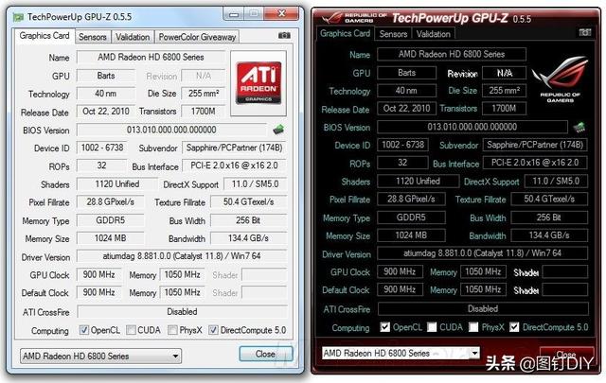This screenshot has width=606, height=383.
Task: Click 'PCI-E 2.0 x16' Bus Interface in left window
Action: pyautogui.click(x=234, y=165)
